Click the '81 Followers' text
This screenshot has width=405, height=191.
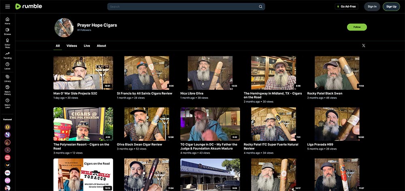point(84,30)
